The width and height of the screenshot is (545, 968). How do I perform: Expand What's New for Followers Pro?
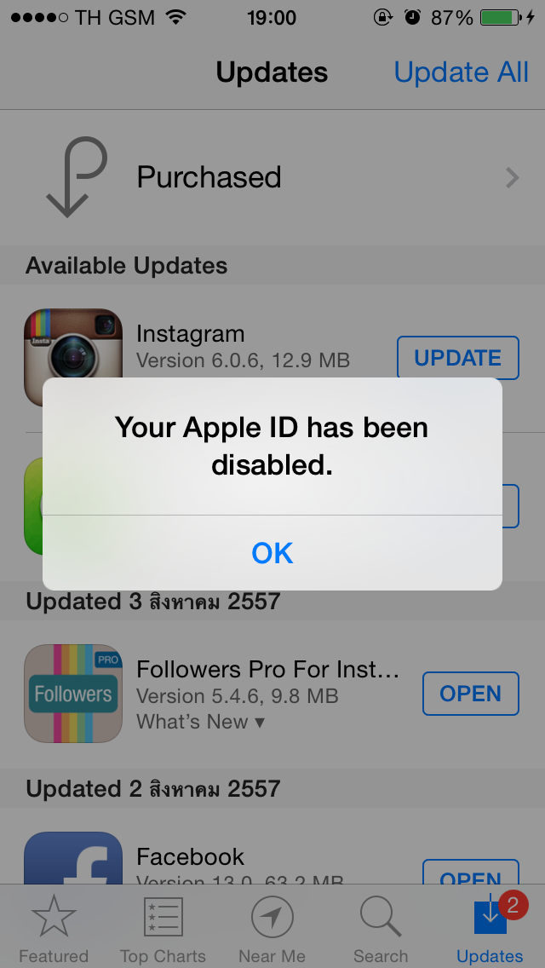[x=200, y=721]
